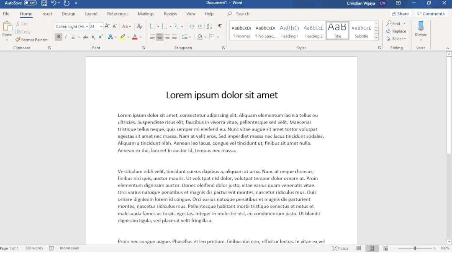This screenshot has height=255, width=452.
Task: Toggle AutoSave switch on
Action: [x=30, y=3]
